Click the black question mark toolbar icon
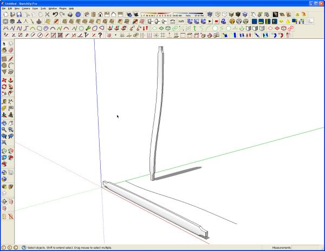This screenshot has width=325, height=251. [100, 35]
